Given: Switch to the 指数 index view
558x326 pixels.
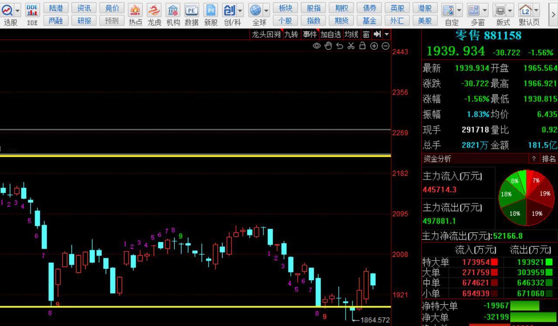Looking at the screenshot, I should pyautogui.click(x=313, y=21).
